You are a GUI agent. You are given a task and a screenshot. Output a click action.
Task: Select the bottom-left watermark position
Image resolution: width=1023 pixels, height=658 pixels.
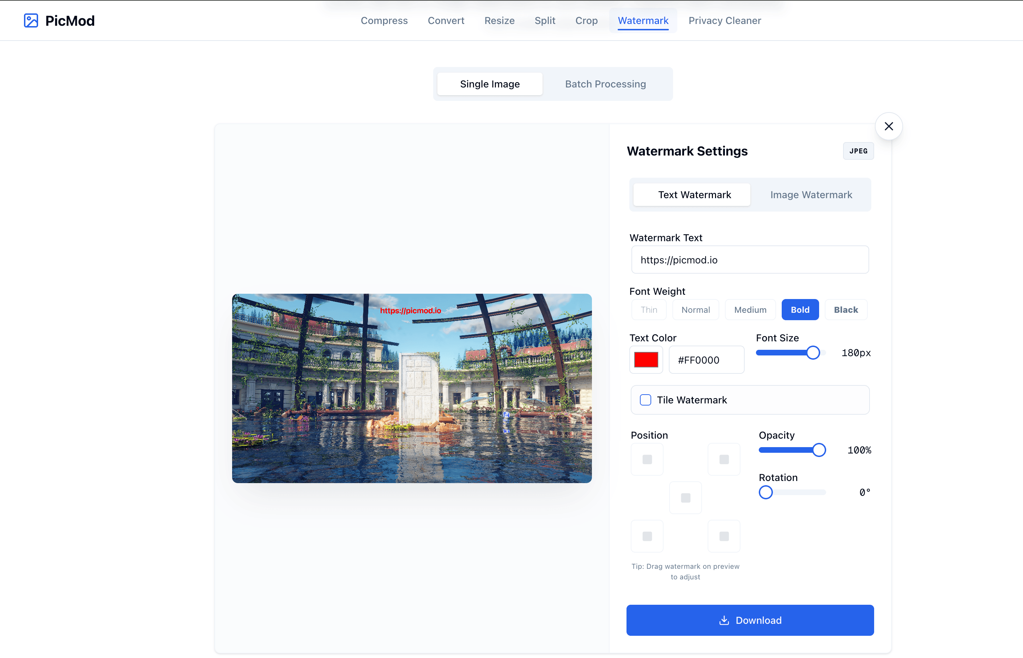[647, 536]
